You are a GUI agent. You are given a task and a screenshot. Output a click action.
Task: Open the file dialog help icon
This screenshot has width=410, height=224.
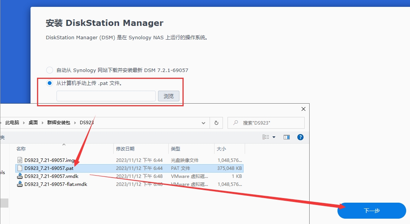coord(300,137)
